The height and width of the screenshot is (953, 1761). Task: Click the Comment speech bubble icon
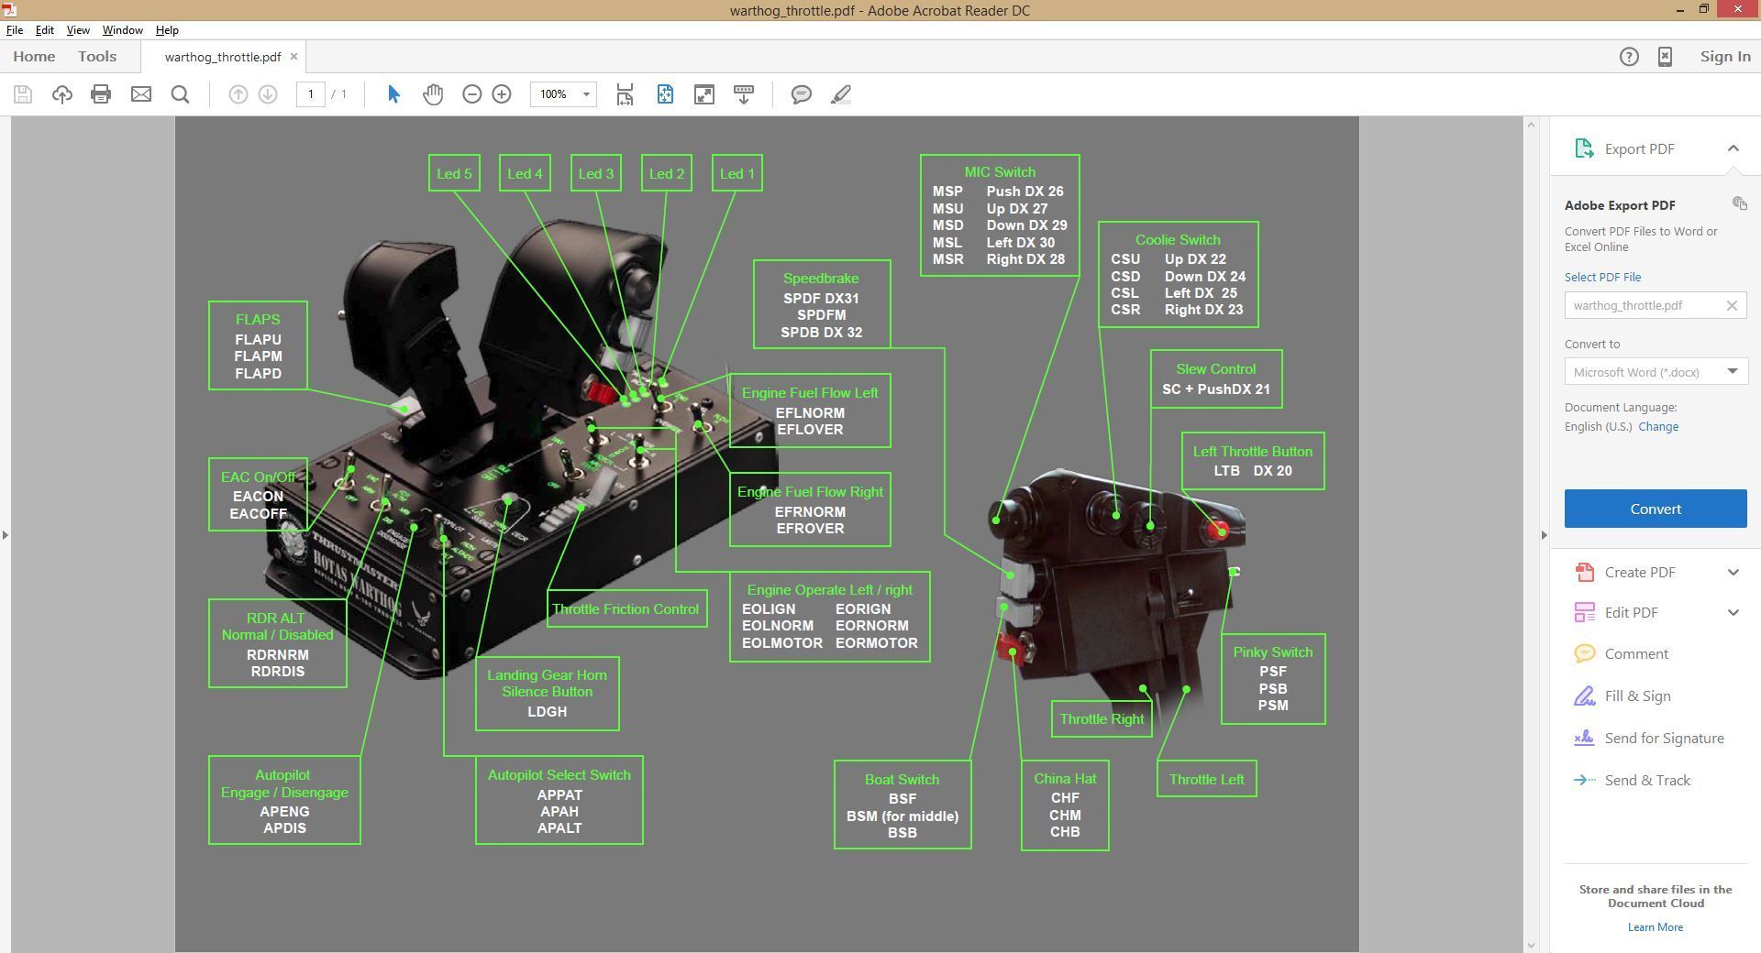pos(801,93)
